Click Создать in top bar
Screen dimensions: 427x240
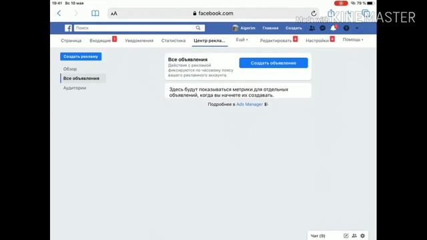[x=294, y=28]
